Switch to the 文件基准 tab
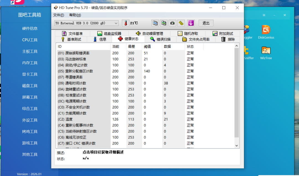 [x=72, y=33]
